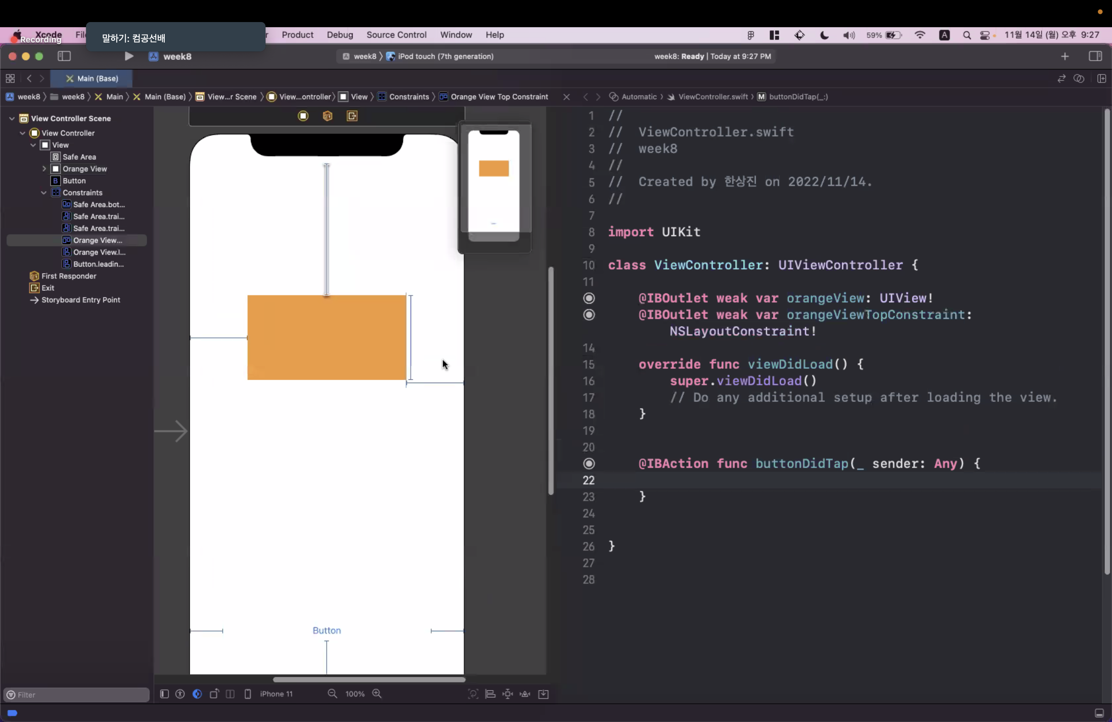Viewport: 1112px width, 722px height.
Task: Toggle the navigator sidebar visibility
Action: click(x=64, y=57)
